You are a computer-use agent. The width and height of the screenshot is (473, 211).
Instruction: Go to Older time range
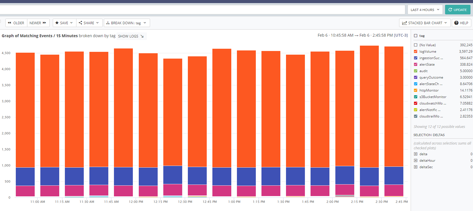click(x=16, y=23)
